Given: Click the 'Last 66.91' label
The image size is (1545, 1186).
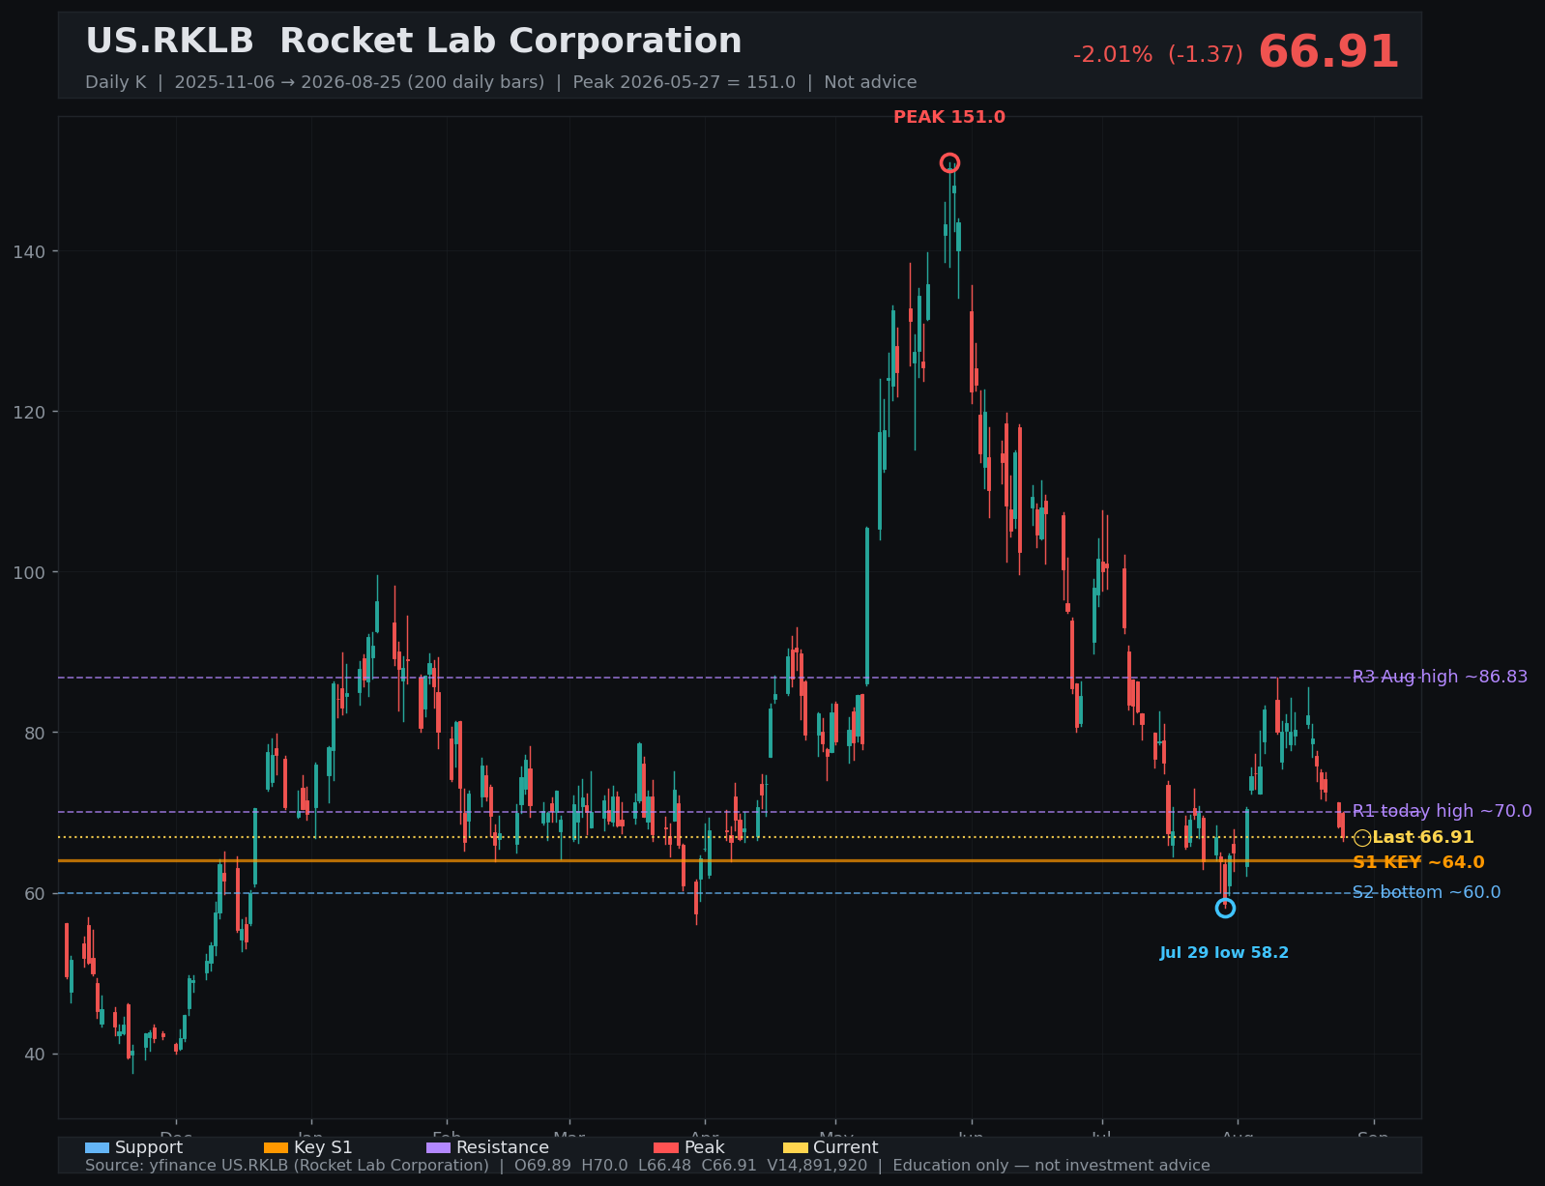Looking at the screenshot, I should tap(1423, 837).
